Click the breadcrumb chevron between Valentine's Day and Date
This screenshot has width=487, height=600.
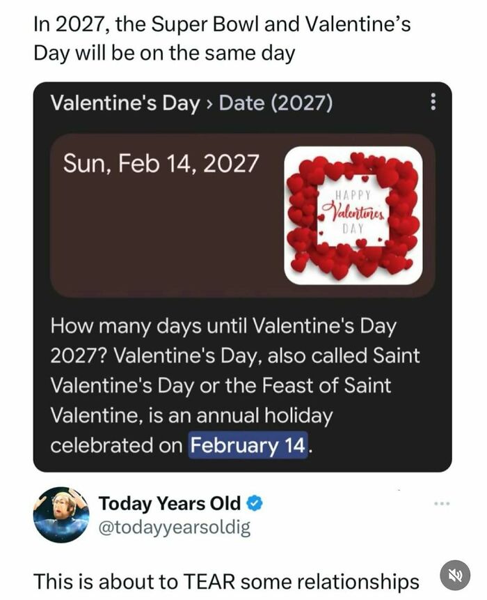tap(209, 103)
